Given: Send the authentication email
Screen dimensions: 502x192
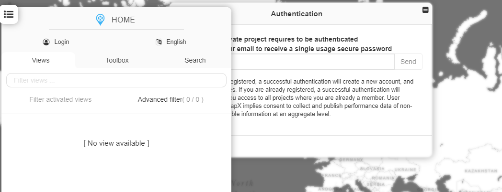Looking at the screenshot, I should [408, 62].
